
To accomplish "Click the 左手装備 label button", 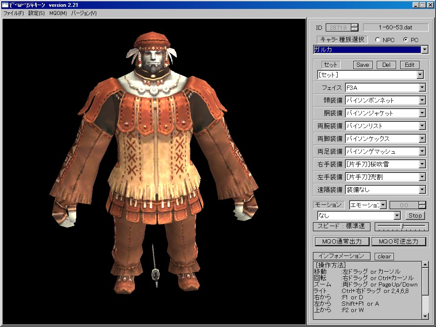I will (x=329, y=177).
